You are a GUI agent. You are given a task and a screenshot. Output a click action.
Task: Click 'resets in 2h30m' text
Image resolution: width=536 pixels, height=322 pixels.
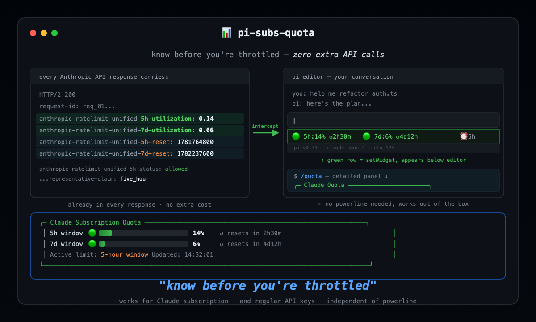254,233
